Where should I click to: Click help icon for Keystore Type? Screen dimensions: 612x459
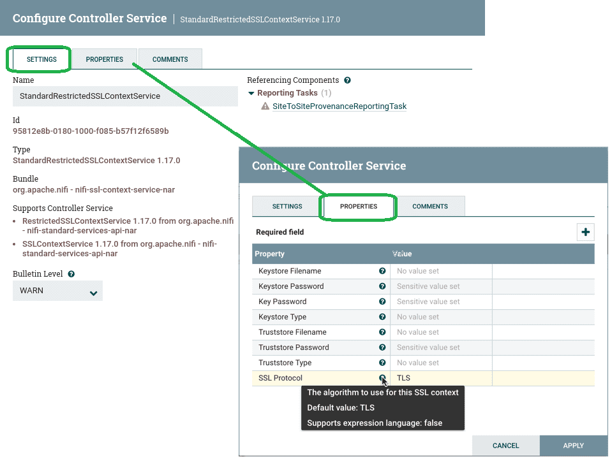pyautogui.click(x=382, y=317)
